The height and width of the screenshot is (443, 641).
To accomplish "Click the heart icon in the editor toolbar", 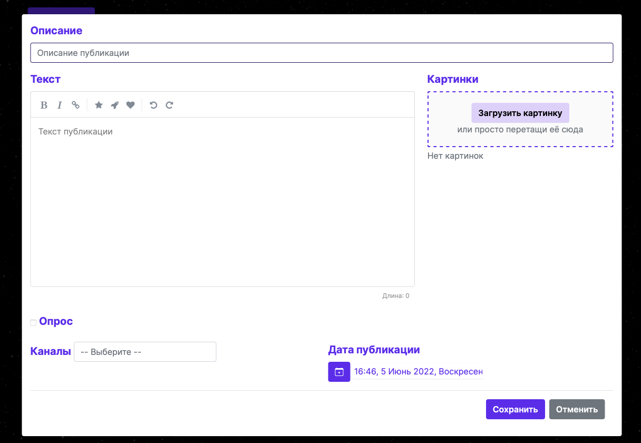I will pyautogui.click(x=130, y=105).
